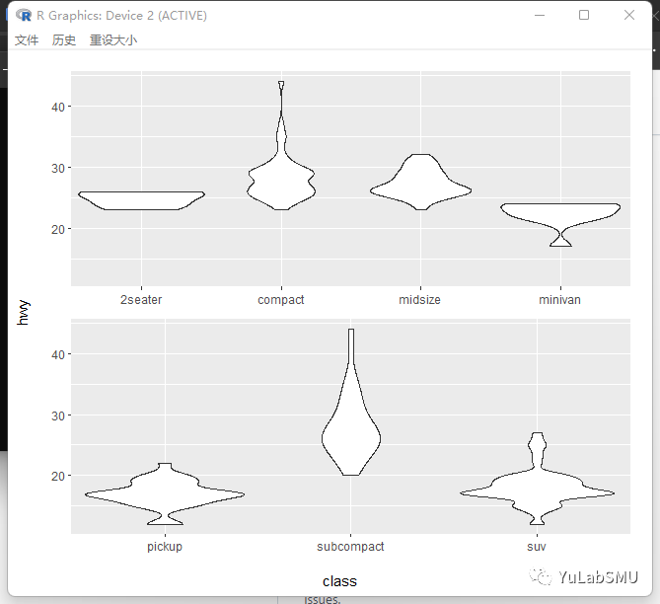660x604 pixels.
Task: Click the R logo icon in title bar
Action: [x=25, y=16]
